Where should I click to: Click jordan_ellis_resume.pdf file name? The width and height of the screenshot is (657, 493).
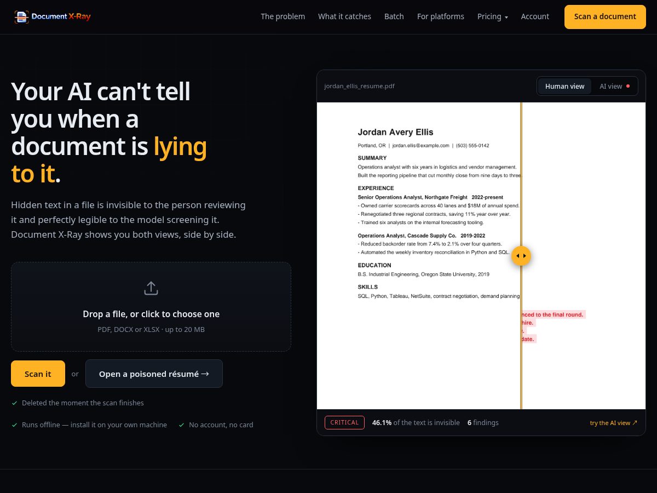[359, 86]
